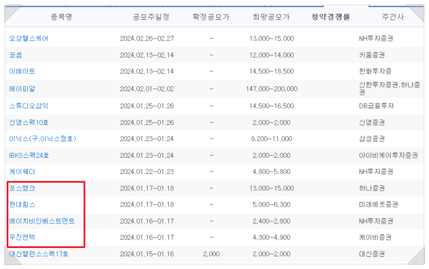Open the 포스뱅크 stock link
The height and width of the screenshot is (269, 429).
[22, 188]
